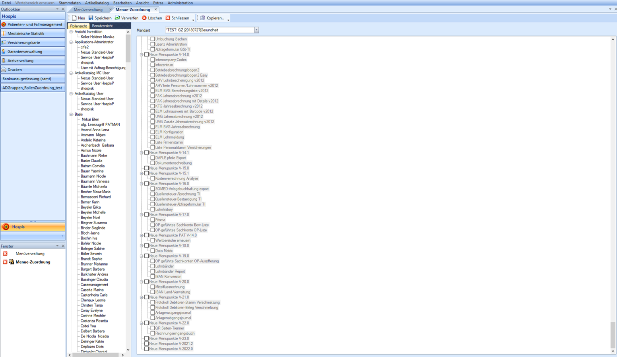This screenshot has width=617, height=357.
Task: Click the role tree horizontal scrollbar
Action: point(96,355)
